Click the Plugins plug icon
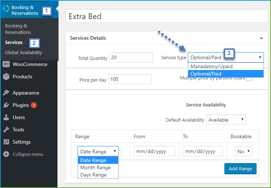The image size is (271, 188). 6,105
